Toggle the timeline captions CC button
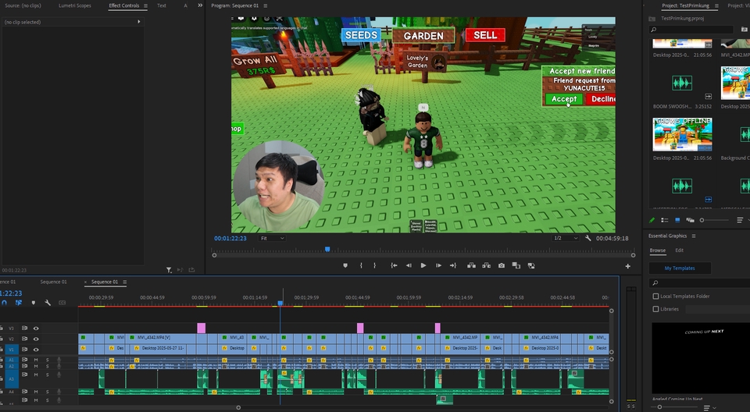Image resolution: width=750 pixels, height=412 pixels. tap(62, 303)
